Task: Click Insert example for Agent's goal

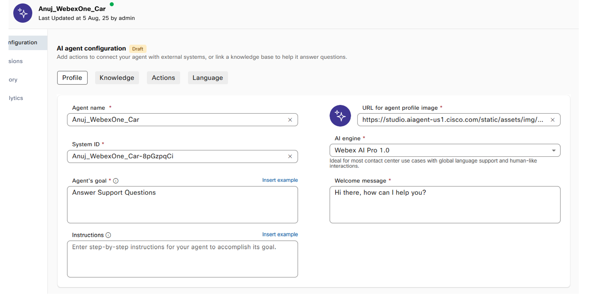Action: click(x=280, y=180)
